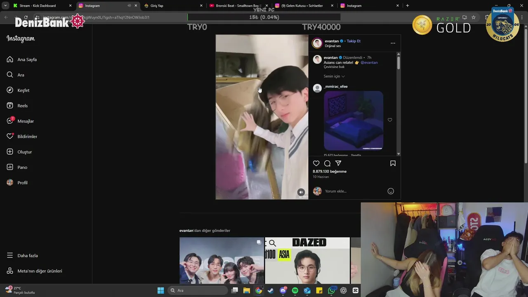Open Chrome from the taskbar
This screenshot has width=528, height=297.
coord(259,290)
